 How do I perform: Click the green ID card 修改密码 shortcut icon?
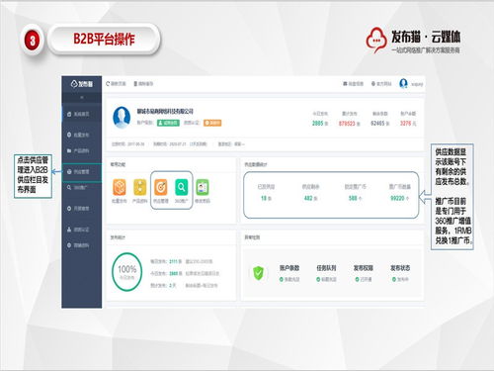pos(203,187)
